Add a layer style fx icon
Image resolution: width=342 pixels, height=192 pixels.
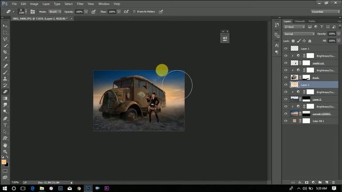(300, 182)
